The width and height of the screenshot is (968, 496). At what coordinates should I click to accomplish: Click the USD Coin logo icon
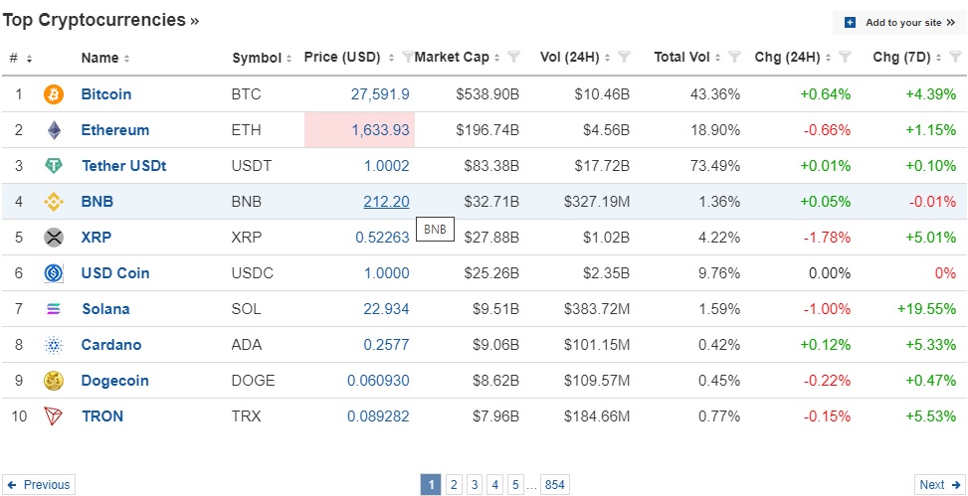click(x=54, y=273)
